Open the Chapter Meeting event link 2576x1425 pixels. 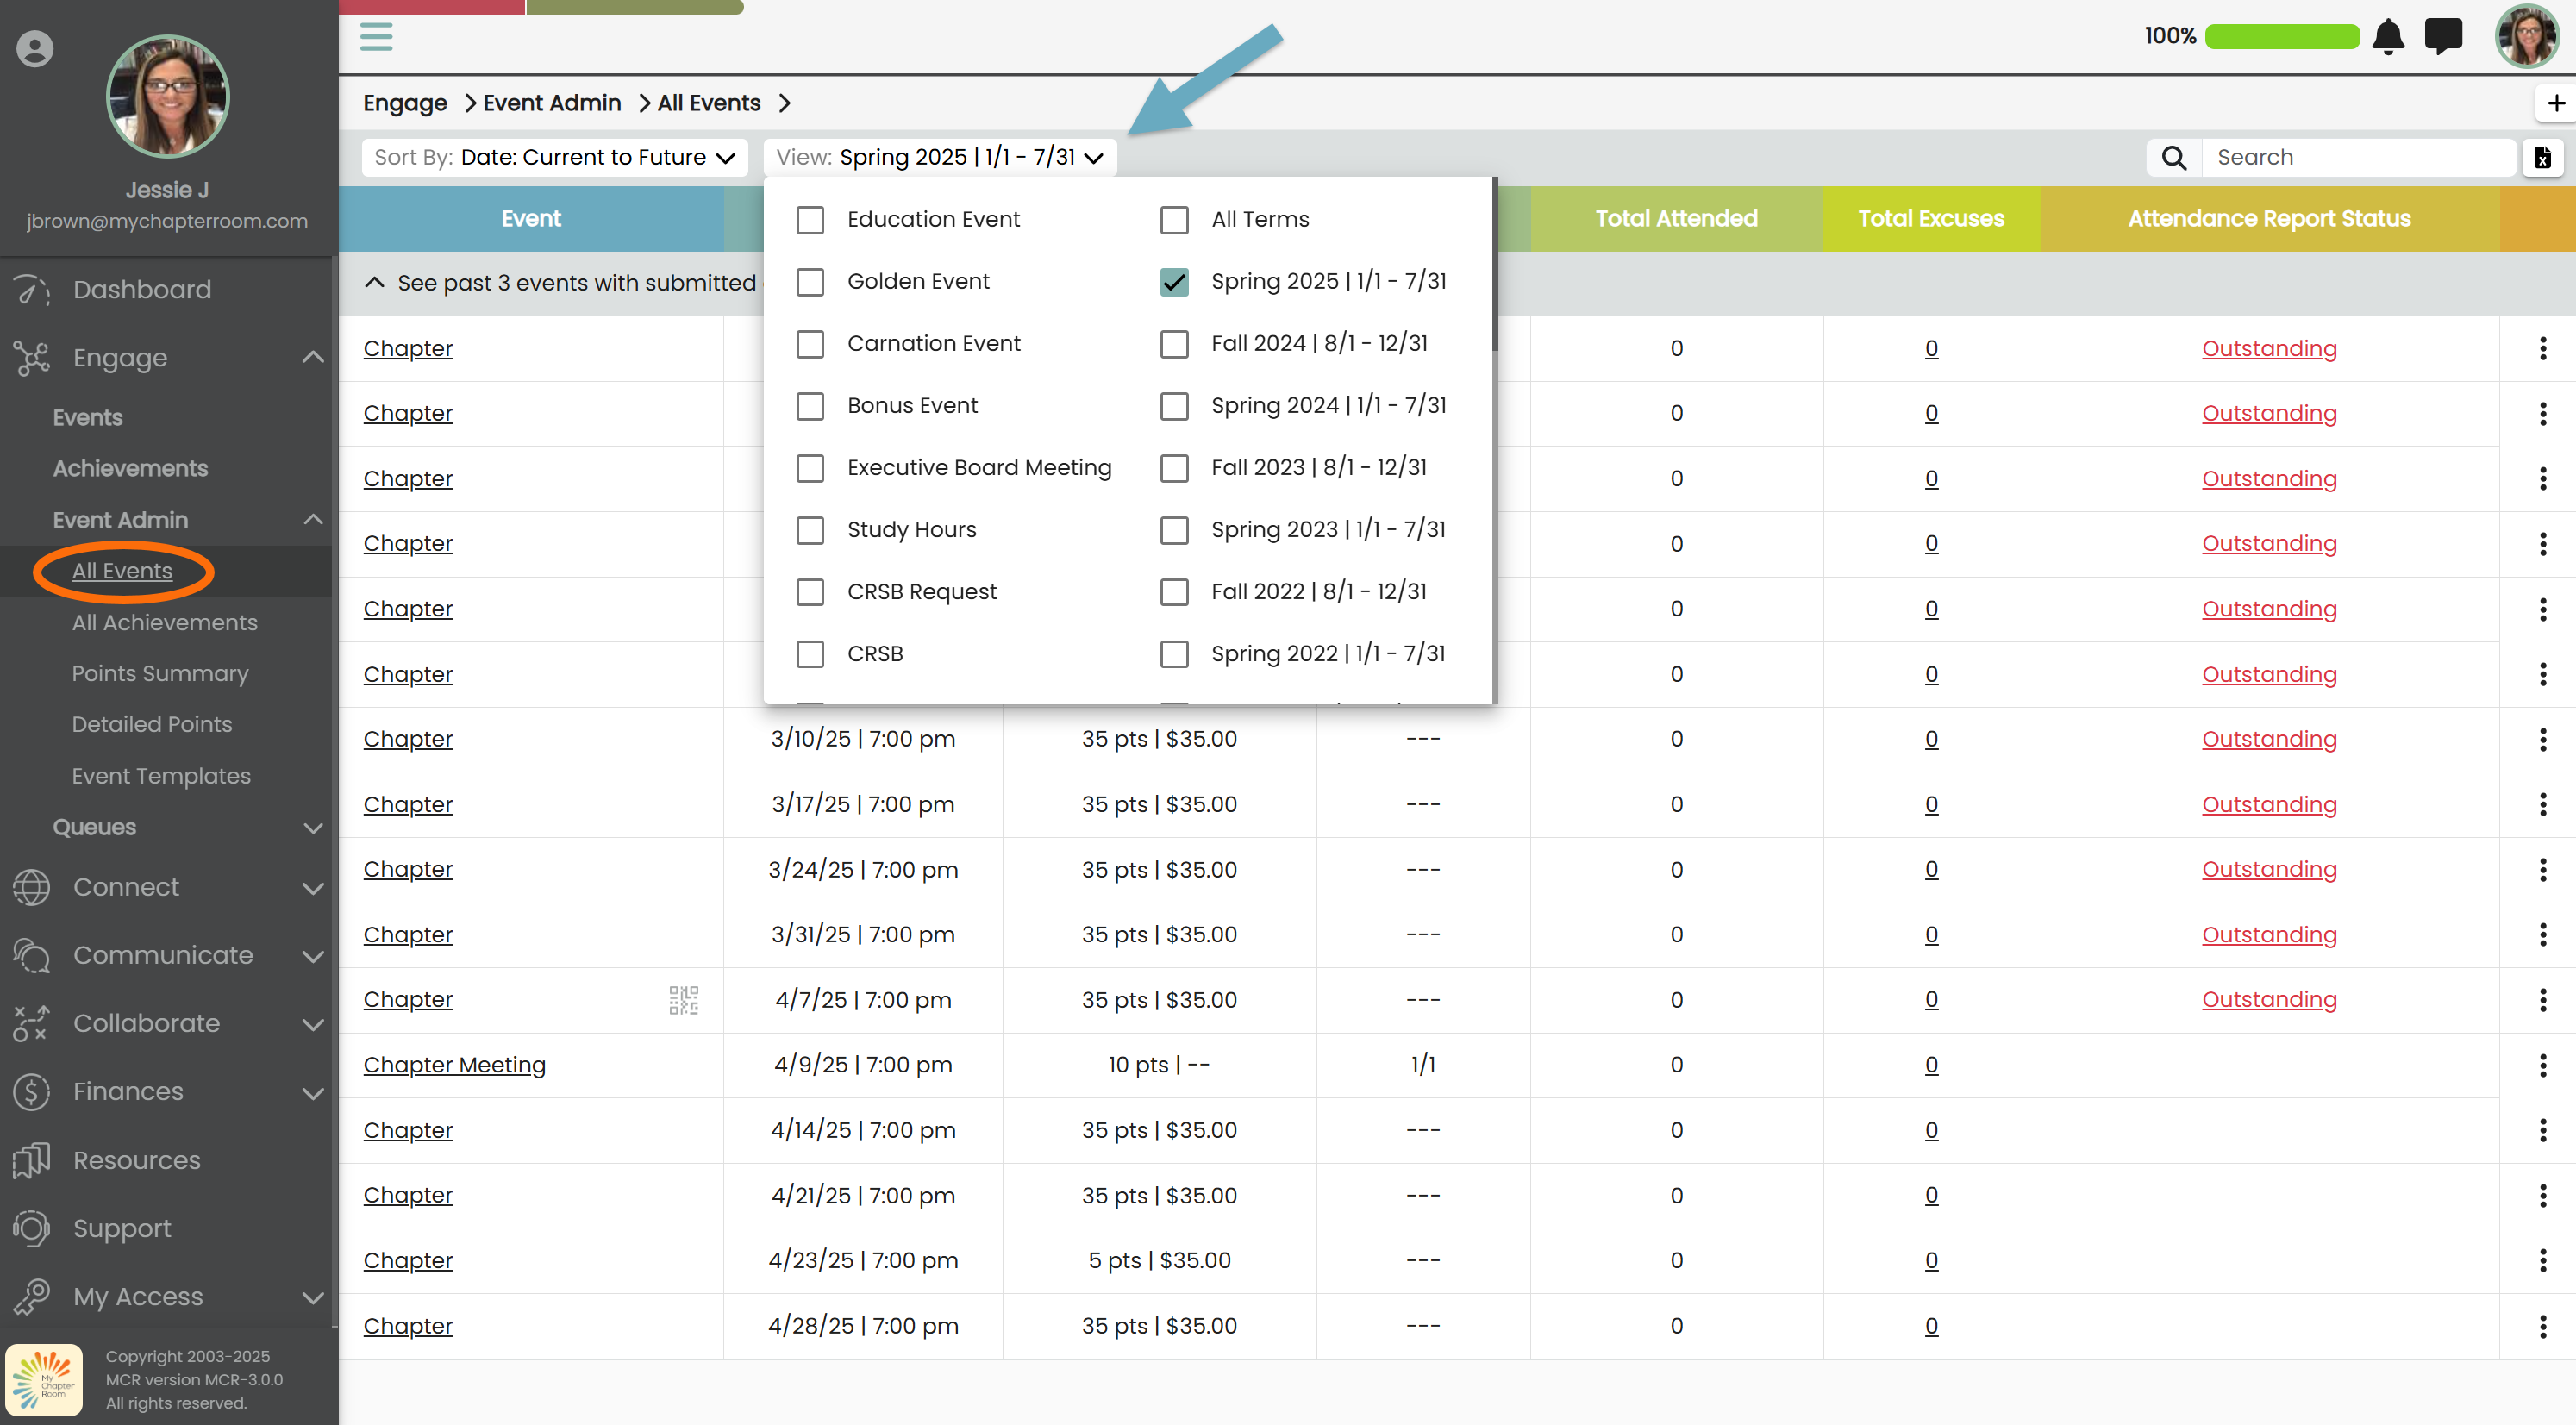[x=454, y=1065]
